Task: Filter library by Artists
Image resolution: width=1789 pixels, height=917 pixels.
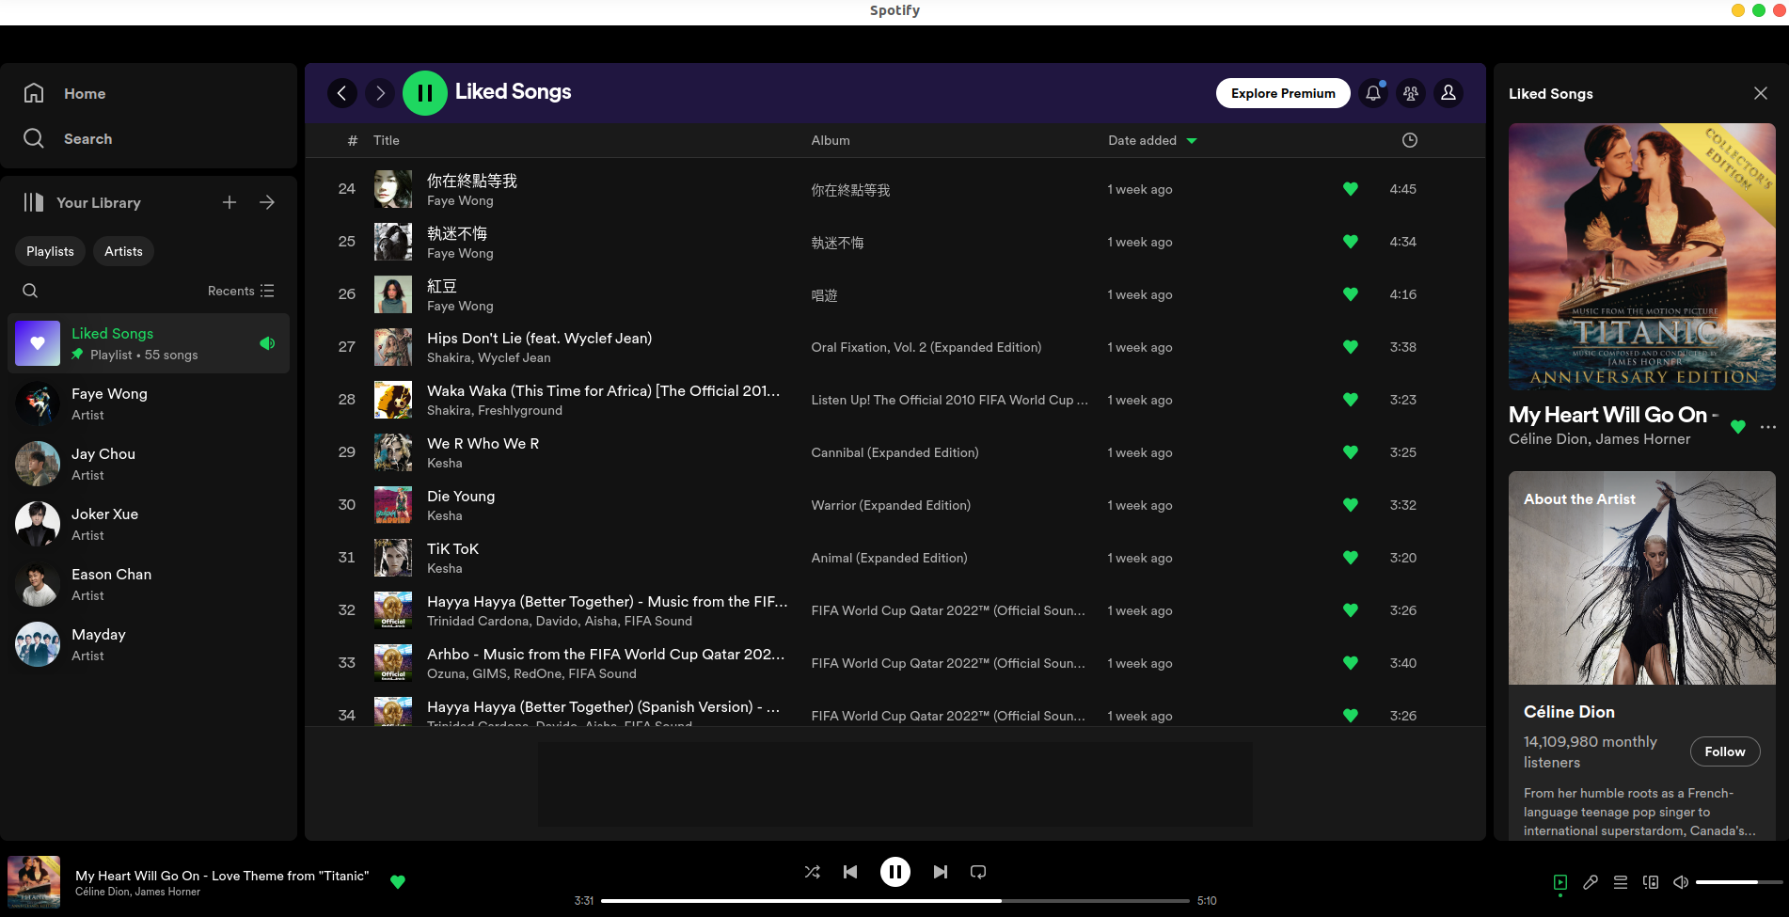Action: click(123, 251)
